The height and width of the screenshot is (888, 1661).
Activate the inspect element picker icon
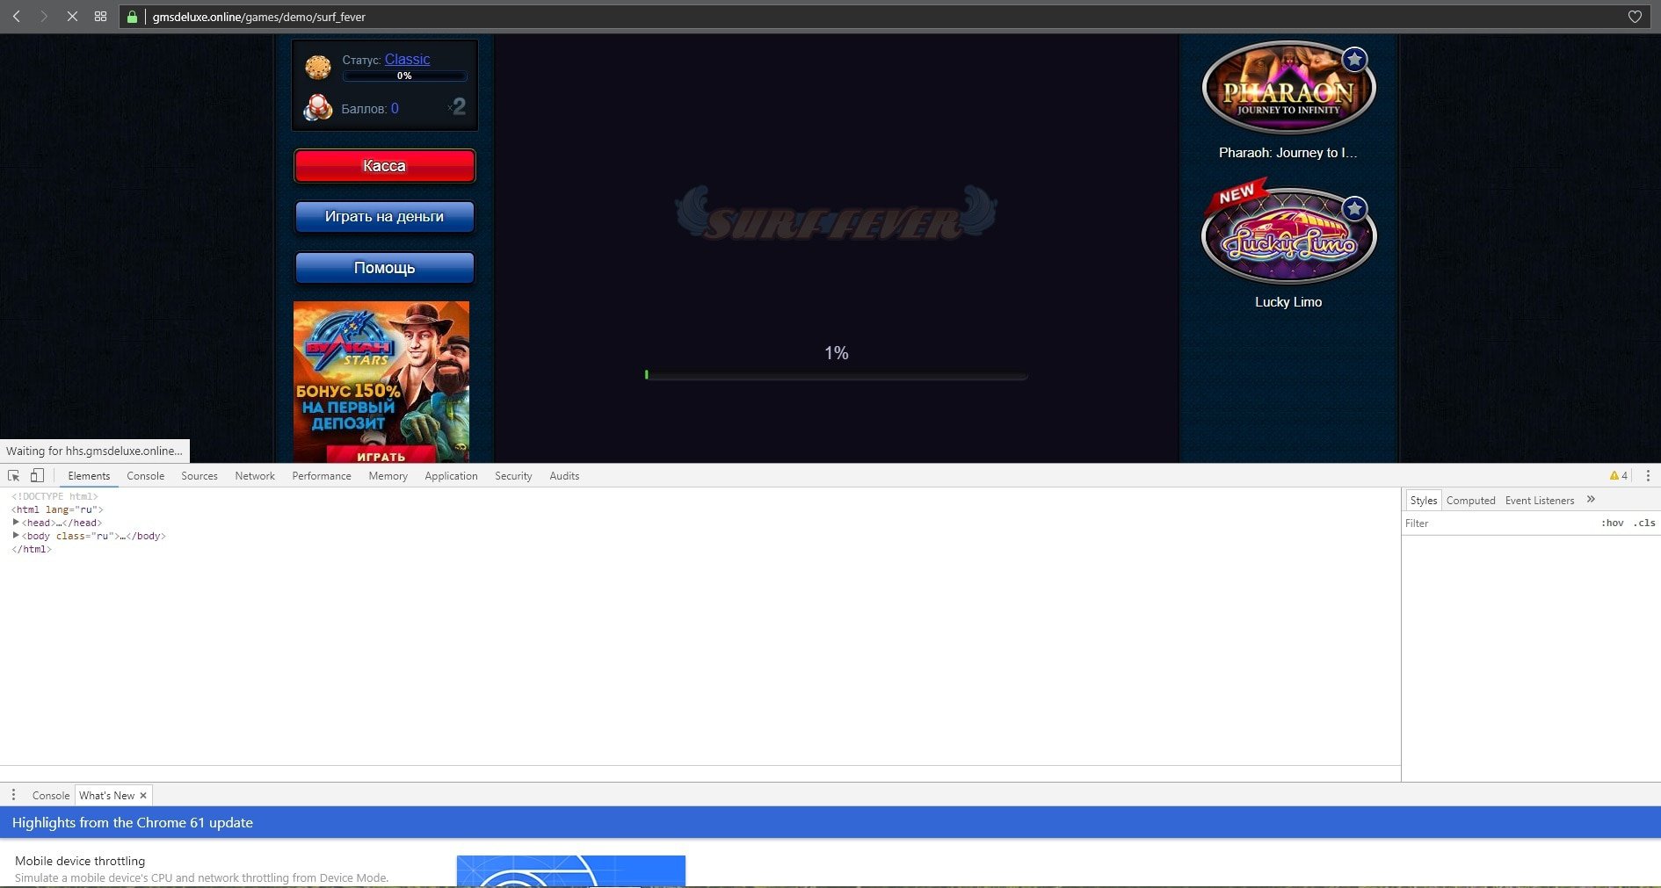tap(14, 475)
